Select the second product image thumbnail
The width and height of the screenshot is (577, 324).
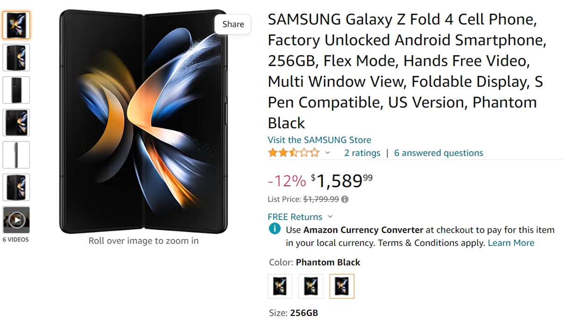pyautogui.click(x=16, y=57)
